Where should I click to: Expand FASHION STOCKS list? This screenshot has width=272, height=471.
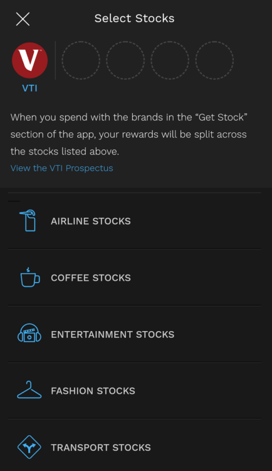pyautogui.click(x=134, y=391)
